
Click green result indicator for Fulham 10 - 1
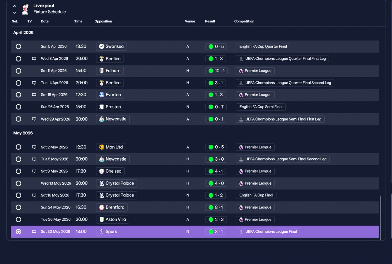click(211, 71)
